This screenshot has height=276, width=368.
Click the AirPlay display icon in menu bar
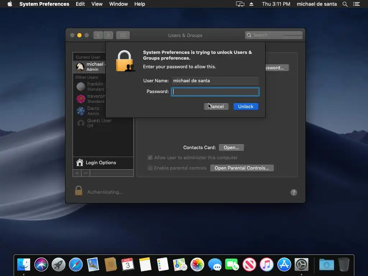(x=240, y=4)
